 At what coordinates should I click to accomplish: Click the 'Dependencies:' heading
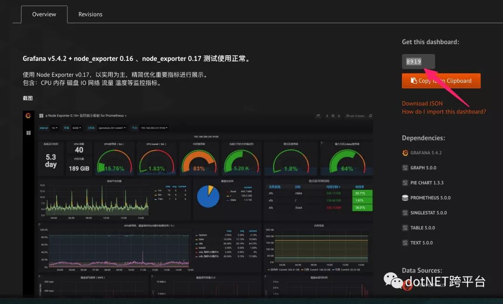[x=423, y=138]
